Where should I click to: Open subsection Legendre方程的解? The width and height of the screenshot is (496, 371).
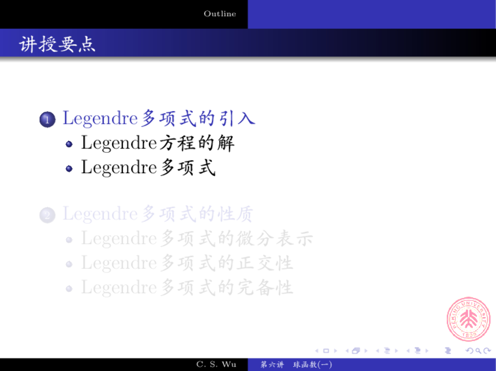point(157,143)
